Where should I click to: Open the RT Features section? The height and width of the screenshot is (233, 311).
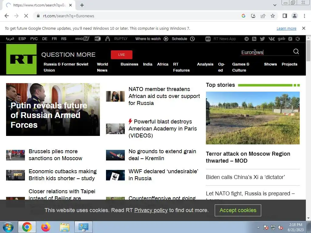(x=181, y=67)
